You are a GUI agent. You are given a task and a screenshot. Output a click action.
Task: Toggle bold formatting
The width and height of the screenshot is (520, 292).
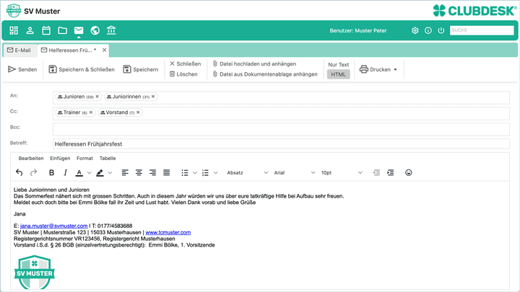[x=51, y=172]
